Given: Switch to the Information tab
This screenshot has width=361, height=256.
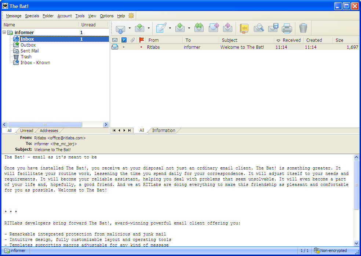Looking at the screenshot, I should click(164, 131).
